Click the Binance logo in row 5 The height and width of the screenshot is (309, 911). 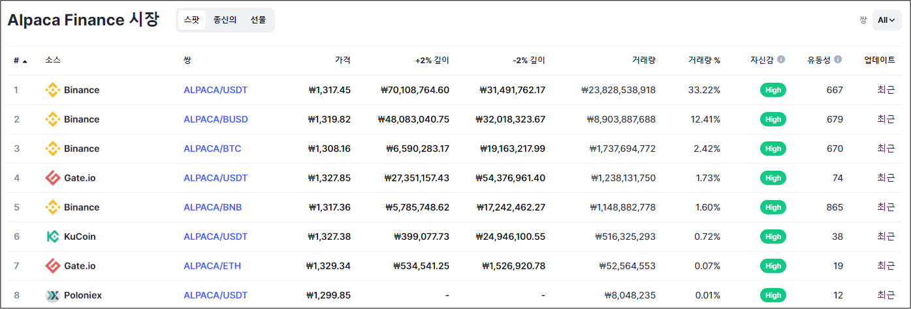pos(52,207)
